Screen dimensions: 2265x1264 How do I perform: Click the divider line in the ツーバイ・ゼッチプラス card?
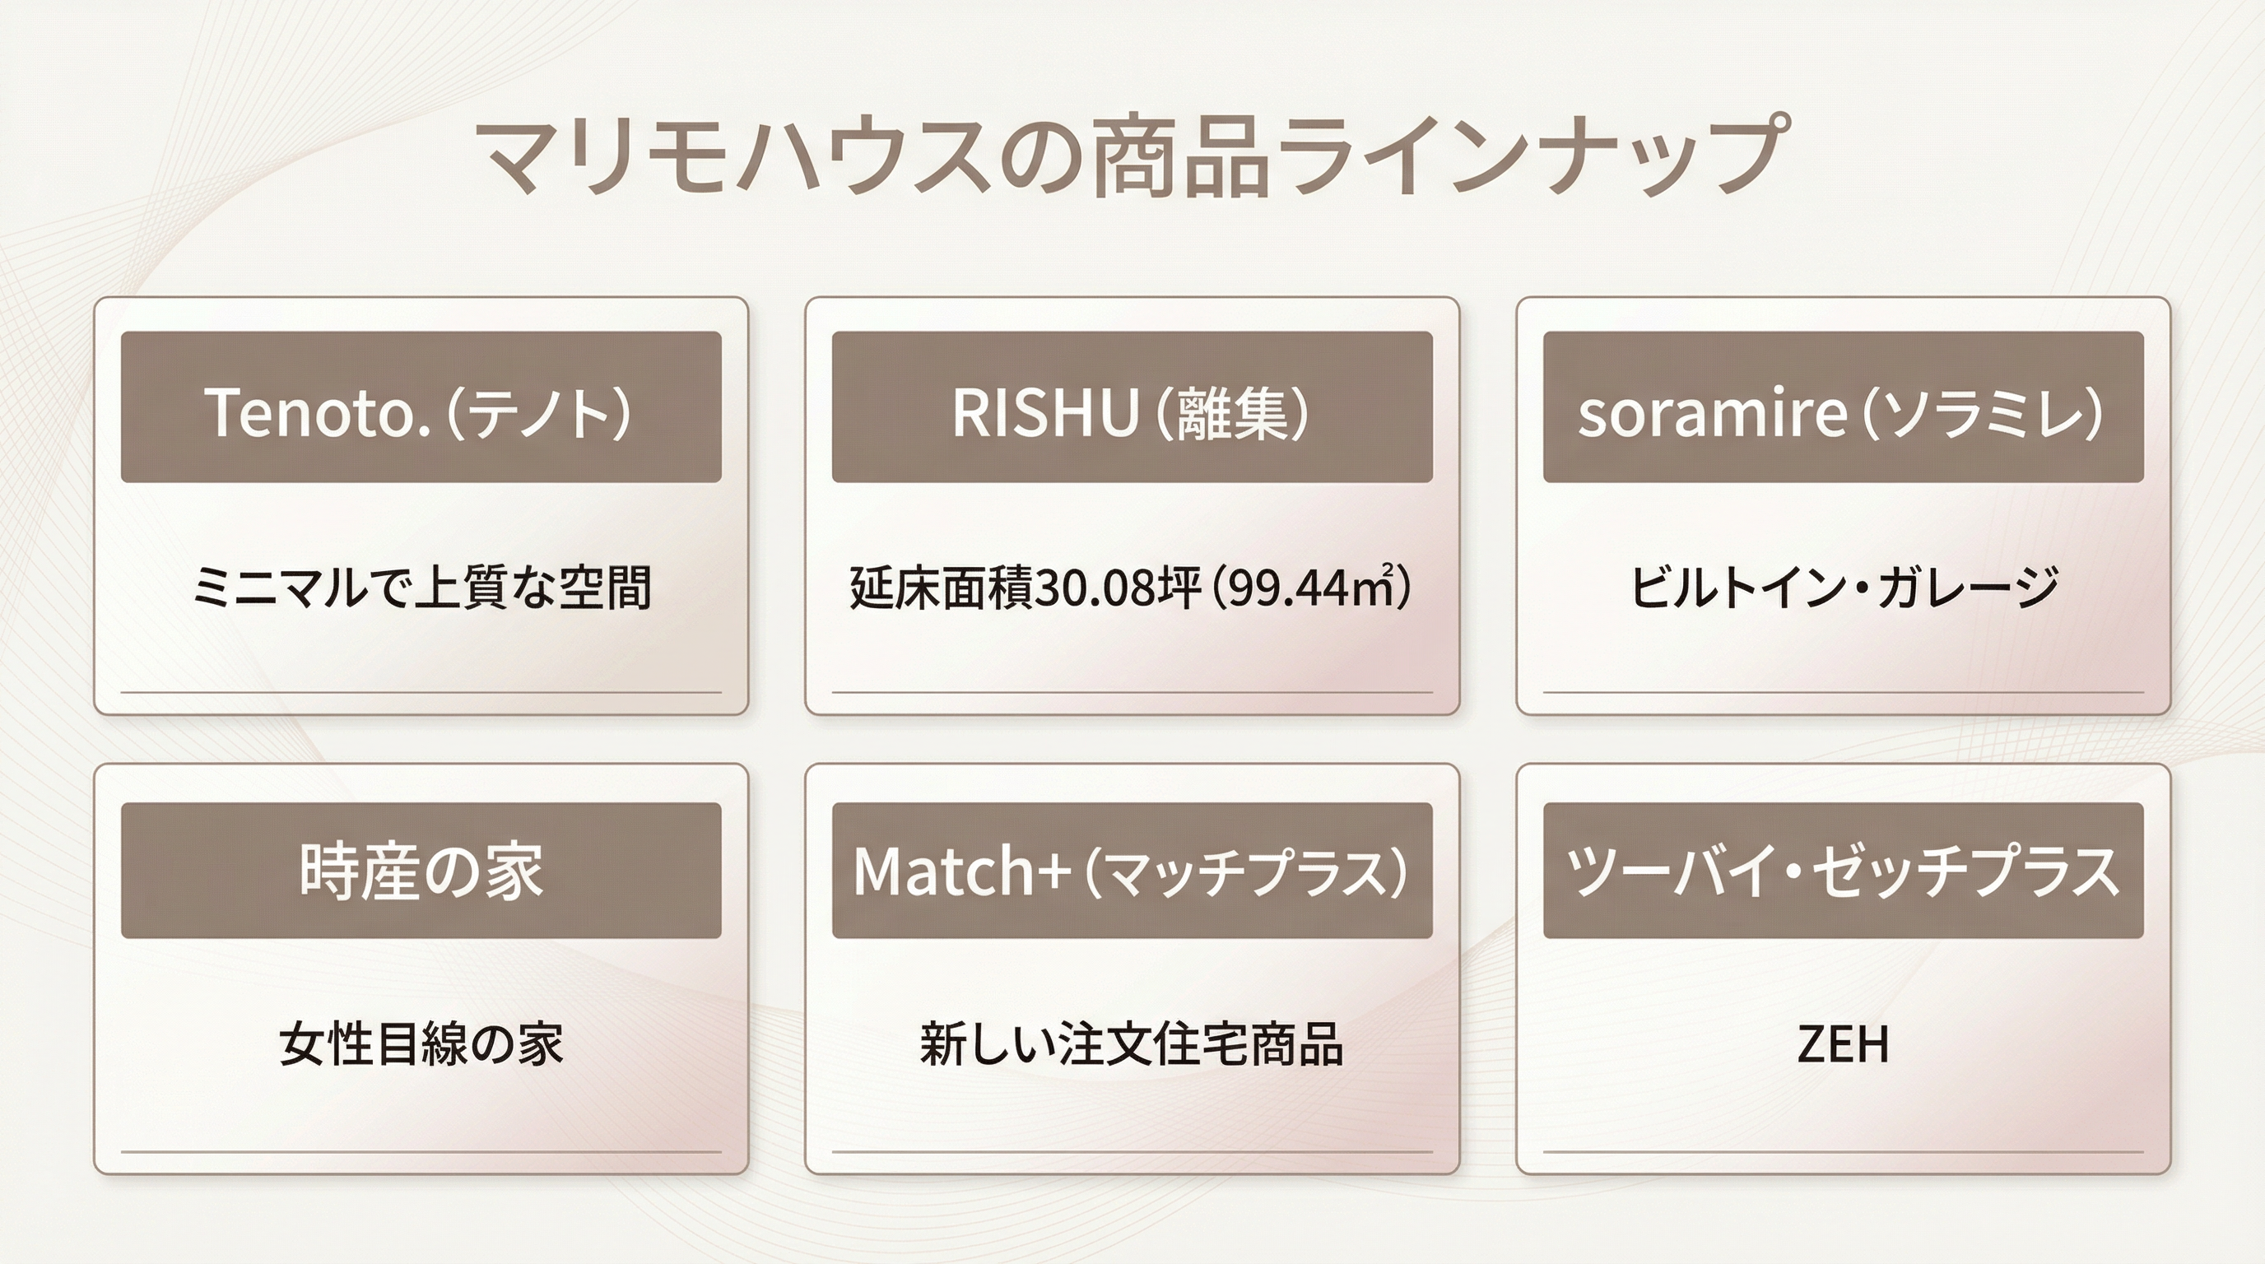point(1842,1151)
